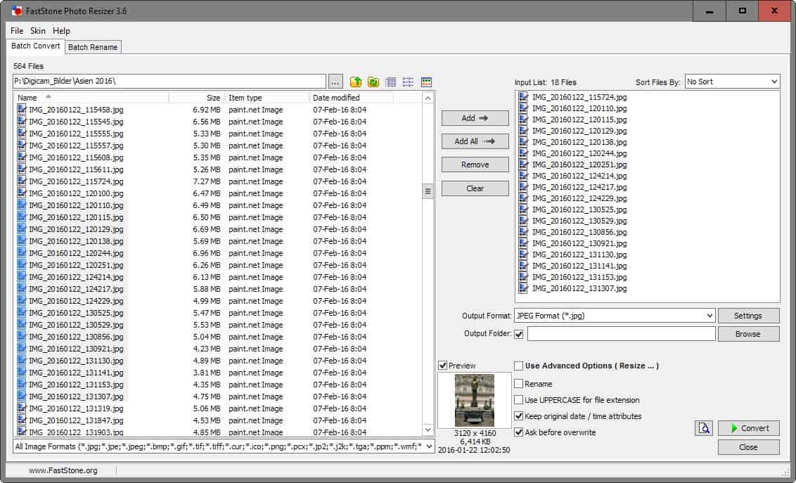Go up one folder level
The height and width of the screenshot is (483, 796).
click(356, 82)
